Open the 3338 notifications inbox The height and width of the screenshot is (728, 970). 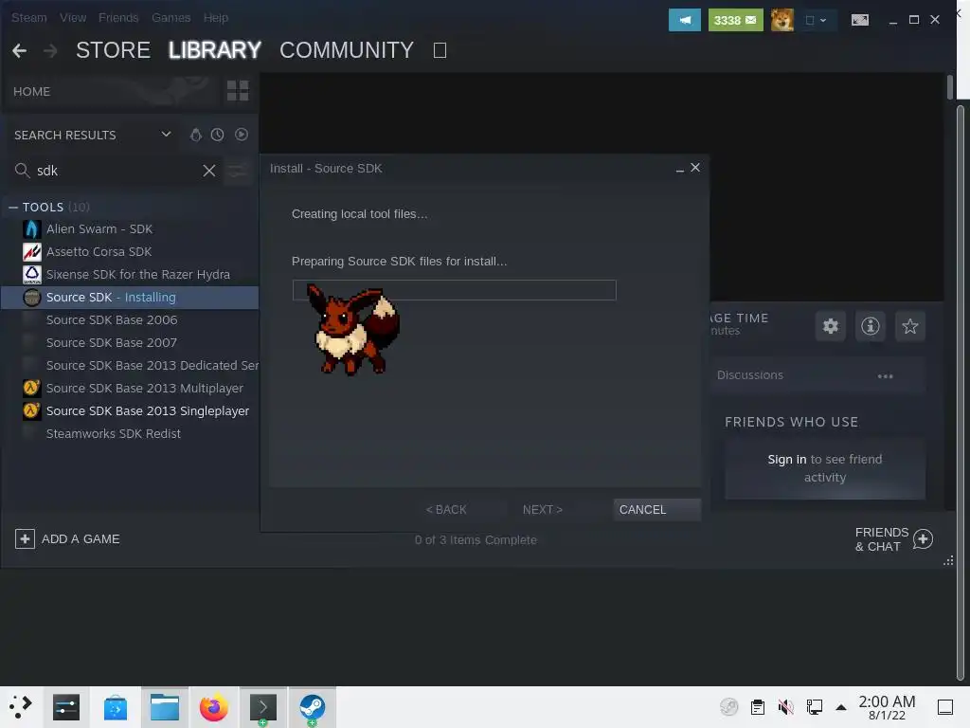tap(735, 20)
